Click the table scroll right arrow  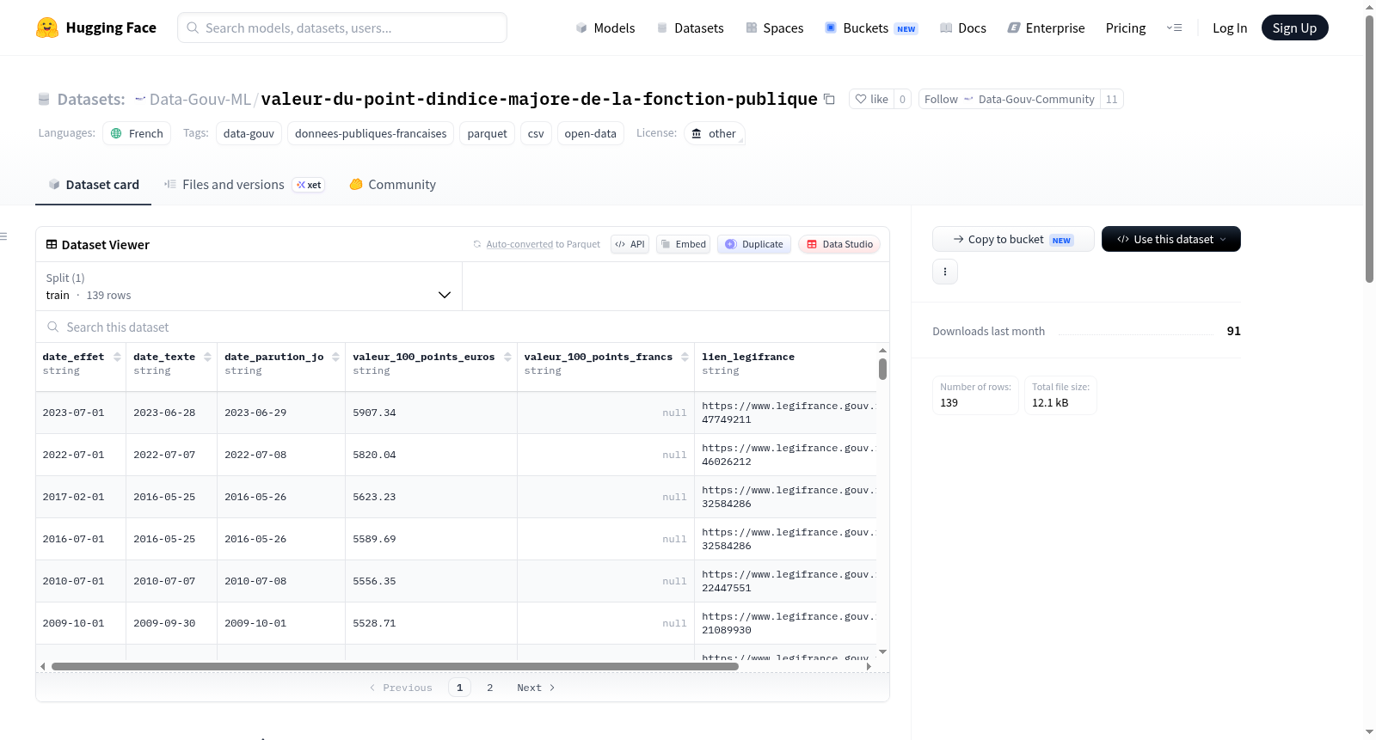pyautogui.click(x=869, y=666)
